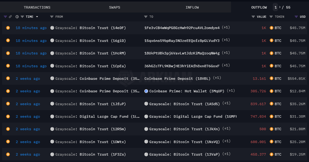
Task: Open address 36hGZcTFL9KBwjHE3hYiEAfh8xn876GoxF
Action: [x=182, y=66]
